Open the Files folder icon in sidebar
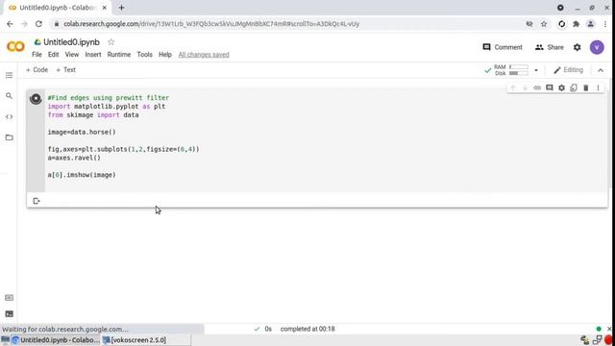The image size is (615, 346). [9, 137]
